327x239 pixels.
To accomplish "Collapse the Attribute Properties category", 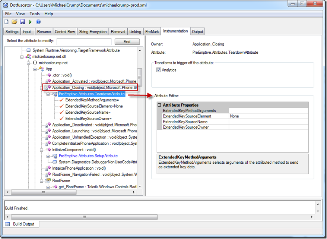I will pos(159,105).
